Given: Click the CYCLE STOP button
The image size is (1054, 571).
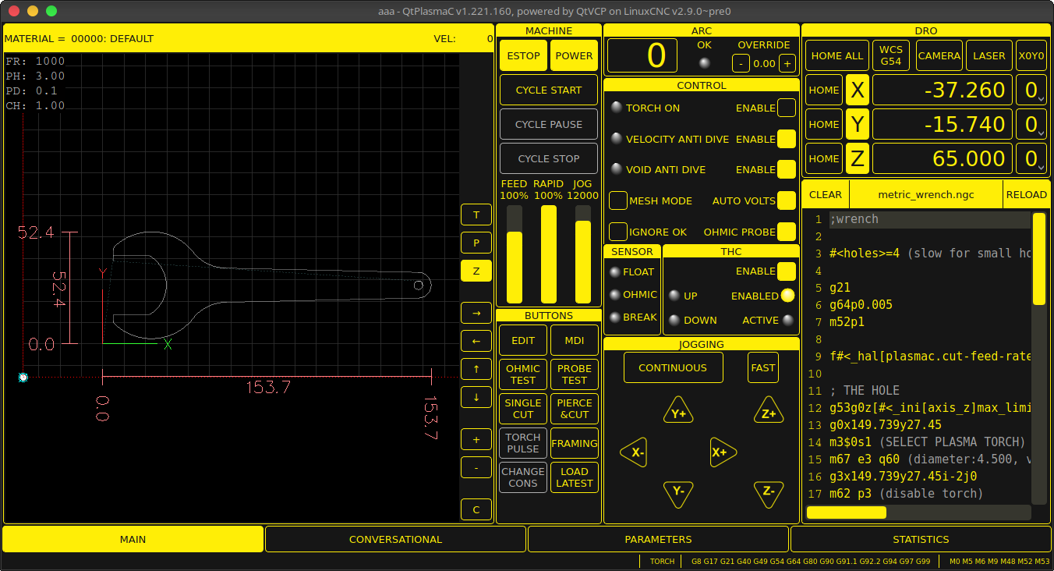Looking at the screenshot, I should coord(549,159).
